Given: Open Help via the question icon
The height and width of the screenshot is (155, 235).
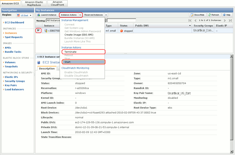Looking at the screenshot, I should click(x=224, y=15).
